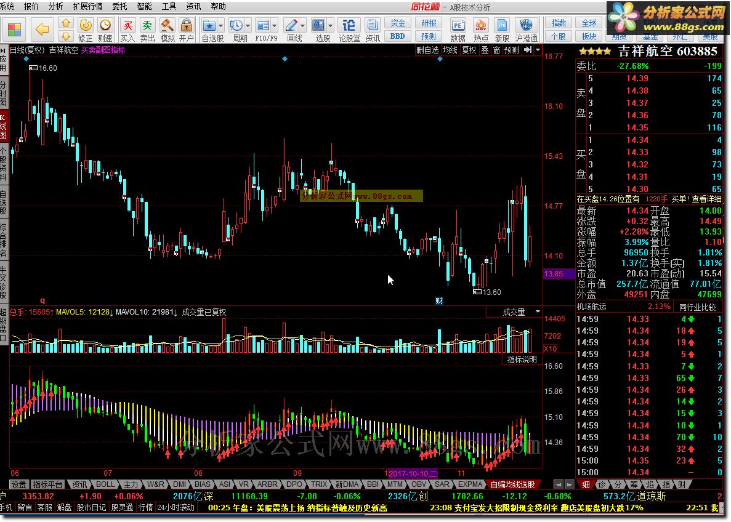Viewport: 731px width, 522px height.
Task: Select the 细 detail tab at bottom right
Action: coord(586,484)
